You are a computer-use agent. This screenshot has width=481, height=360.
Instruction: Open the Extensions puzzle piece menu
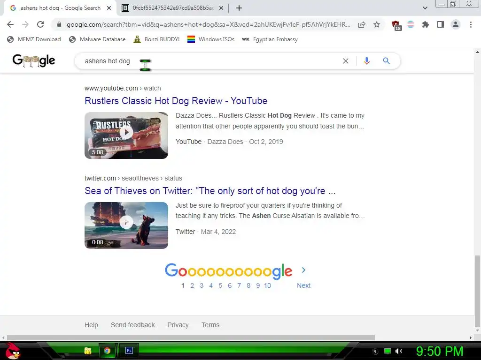(x=425, y=24)
